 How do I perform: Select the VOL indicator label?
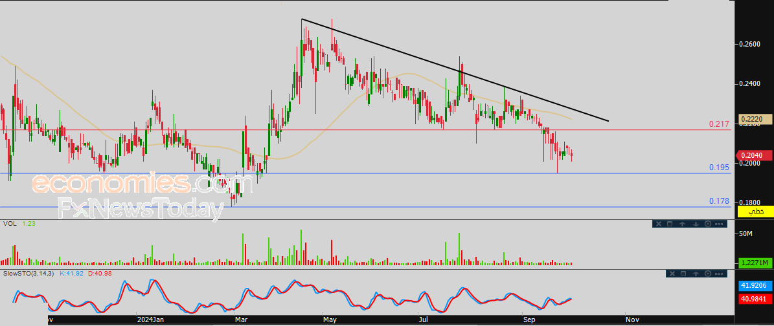click(10, 224)
